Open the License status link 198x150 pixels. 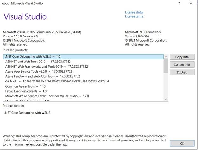(x=134, y=12)
